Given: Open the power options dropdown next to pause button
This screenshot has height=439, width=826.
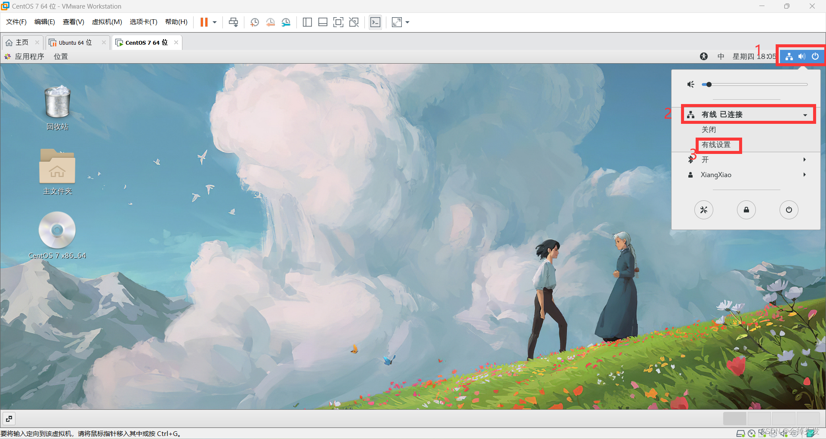Looking at the screenshot, I should (215, 22).
